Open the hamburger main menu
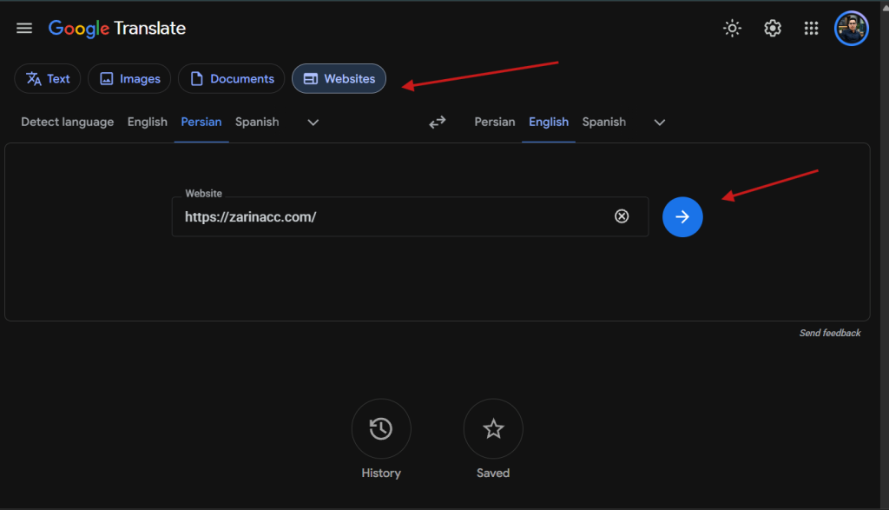The height and width of the screenshot is (510, 889). 23,29
